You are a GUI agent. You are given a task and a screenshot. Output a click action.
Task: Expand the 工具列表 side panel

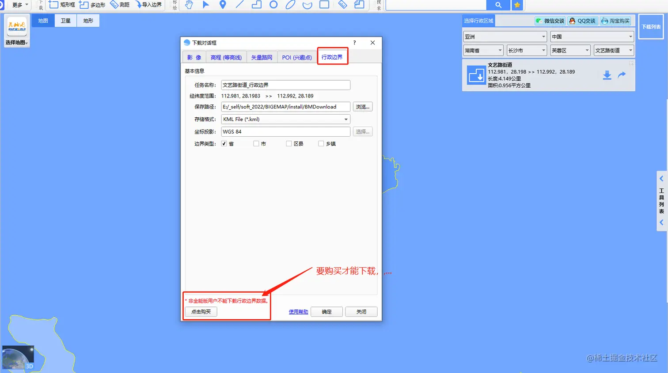tap(662, 201)
